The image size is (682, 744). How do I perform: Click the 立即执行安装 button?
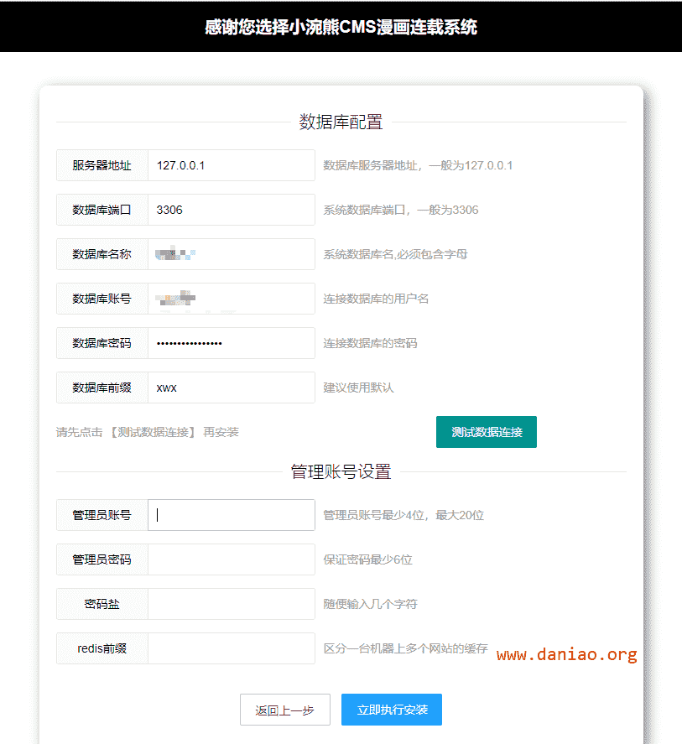tap(392, 710)
